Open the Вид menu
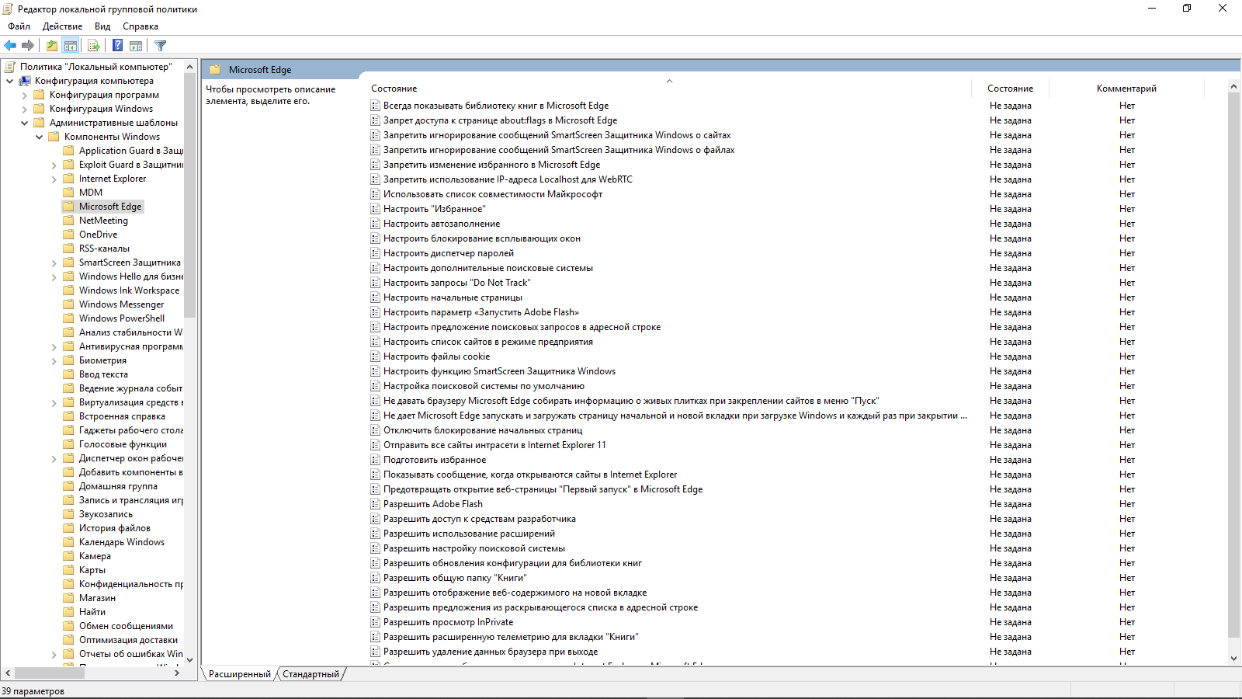The height and width of the screenshot is (699, 1242). (102, 26)
